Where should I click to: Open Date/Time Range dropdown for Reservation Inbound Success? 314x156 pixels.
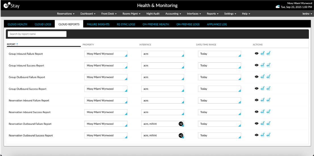pos(220,112)
